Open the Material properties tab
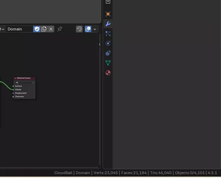 (x=108, y=73)
